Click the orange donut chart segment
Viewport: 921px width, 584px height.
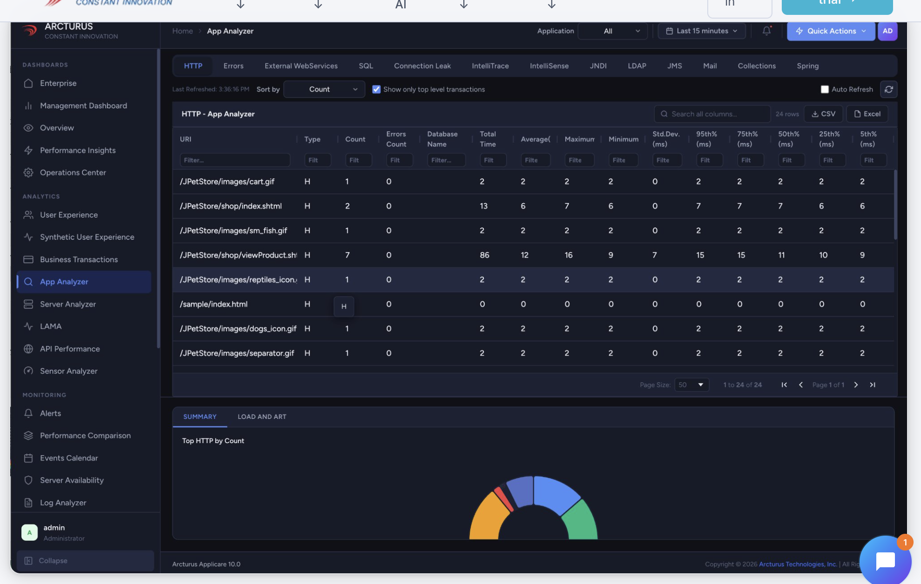(x=488, y=518)
